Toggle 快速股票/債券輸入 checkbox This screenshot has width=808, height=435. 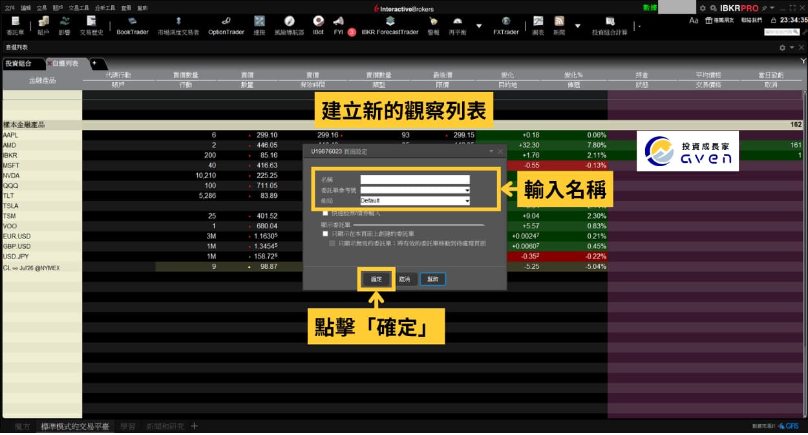pyautogui.click(x=325, y=213)
